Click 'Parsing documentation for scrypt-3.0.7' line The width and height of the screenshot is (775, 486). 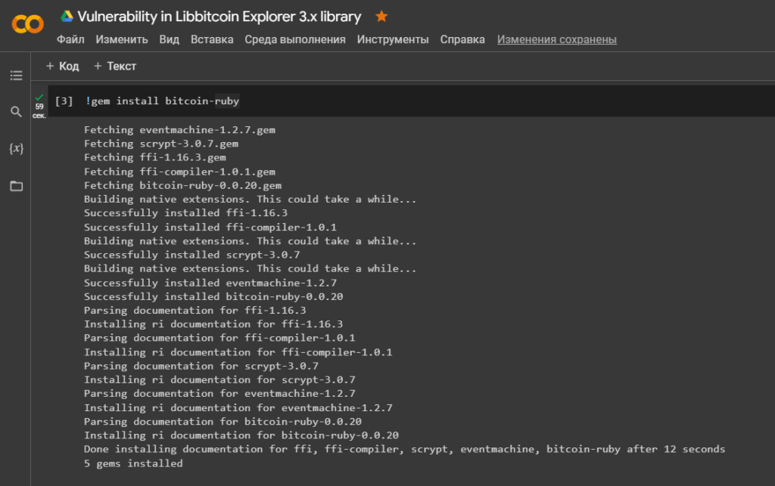201,366
